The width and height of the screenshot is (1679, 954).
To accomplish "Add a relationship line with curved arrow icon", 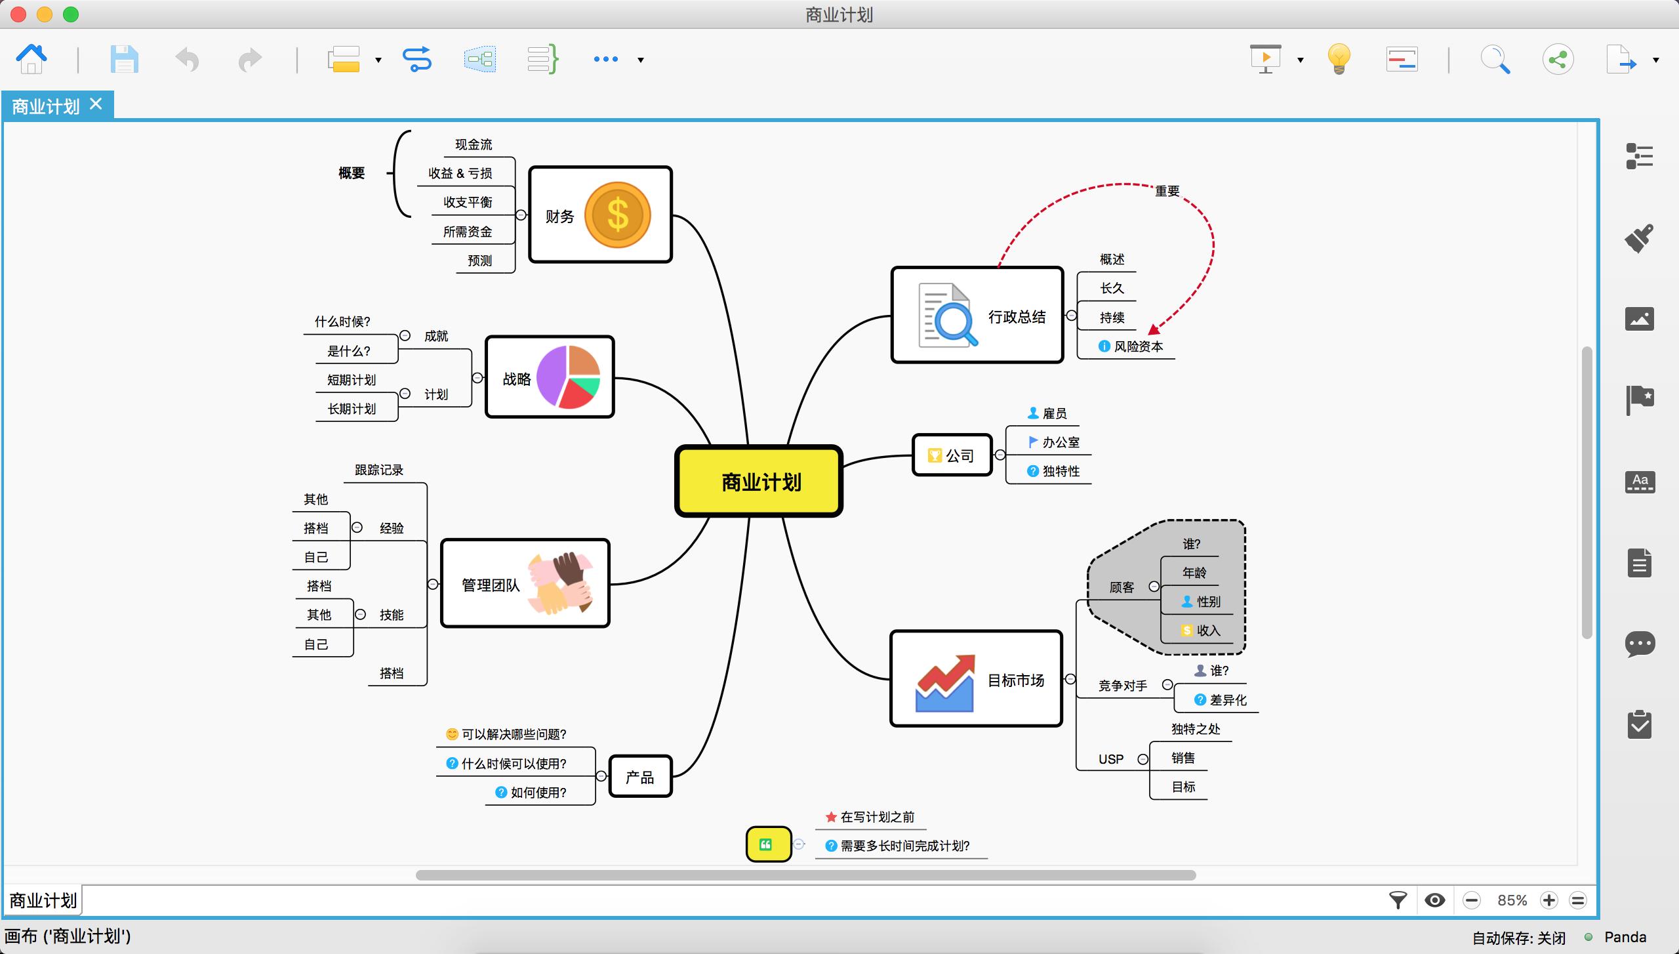I will pyautogui.click(x=417, y=60).
